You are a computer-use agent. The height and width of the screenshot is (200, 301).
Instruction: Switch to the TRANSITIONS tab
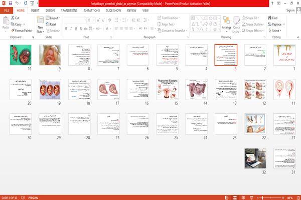coord(69,11)
